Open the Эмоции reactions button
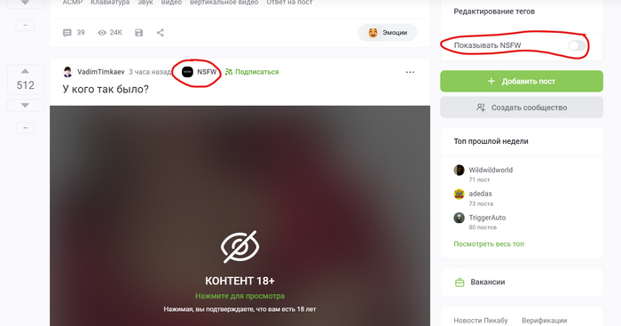The width and height of the screenshot is (621, 326). [x=388, y=33]
